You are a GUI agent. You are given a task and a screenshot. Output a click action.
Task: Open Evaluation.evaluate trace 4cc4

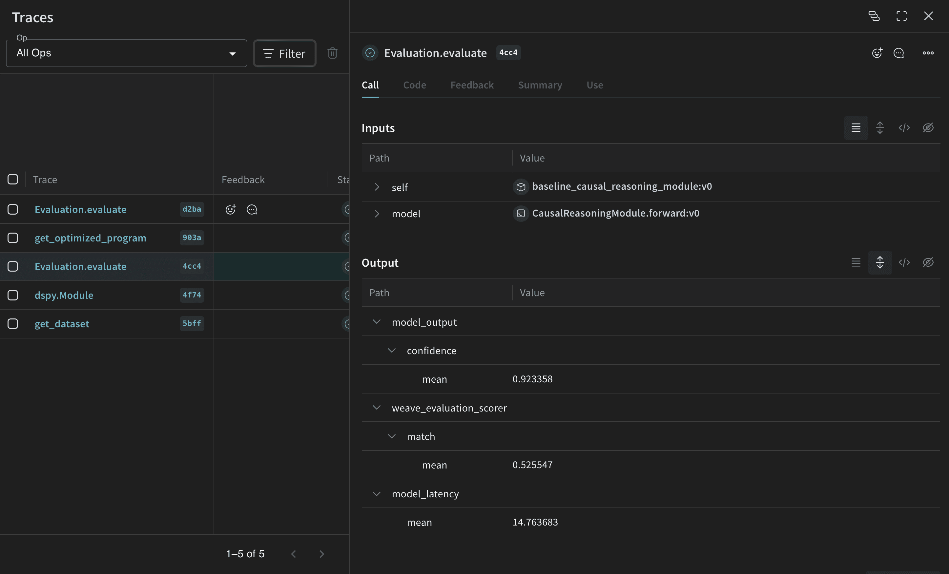(80, 266)
